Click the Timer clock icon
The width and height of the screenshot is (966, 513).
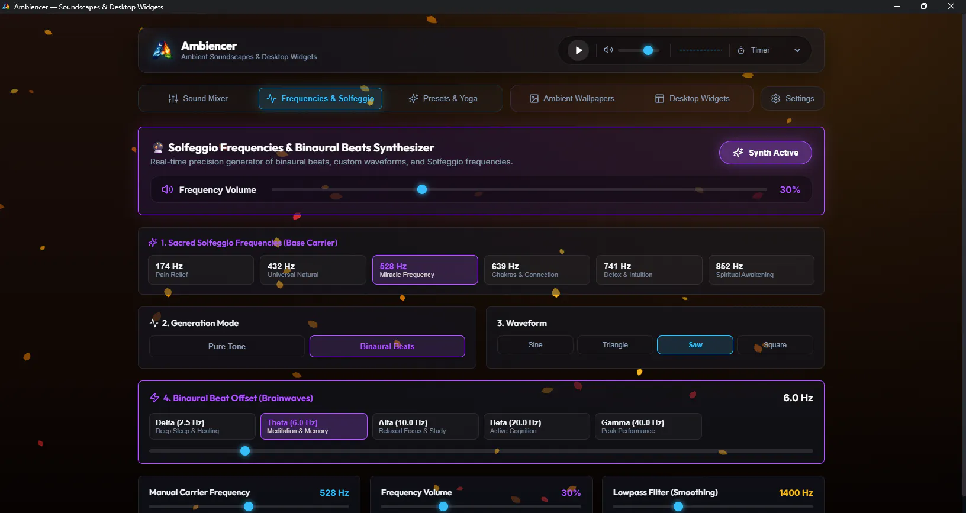741,50
